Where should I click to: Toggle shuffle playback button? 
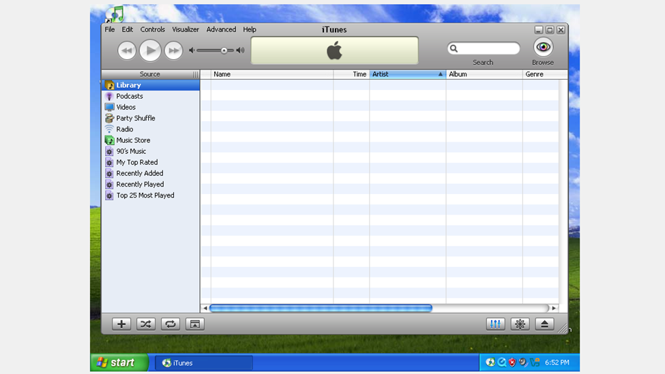(x=146, y=324)
